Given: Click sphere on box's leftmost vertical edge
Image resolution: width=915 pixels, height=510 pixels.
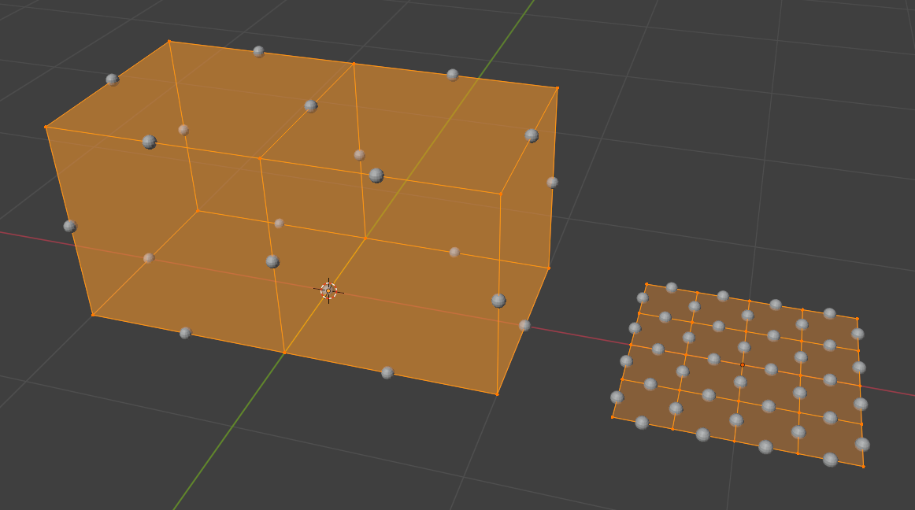Looking at the screenshot, I should tap(70, 226).
